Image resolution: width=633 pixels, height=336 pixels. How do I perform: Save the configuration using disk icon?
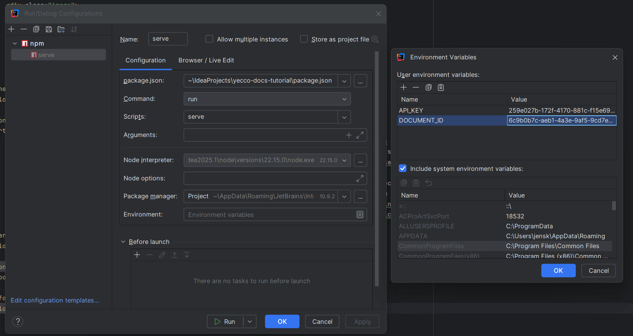[49, 29]
